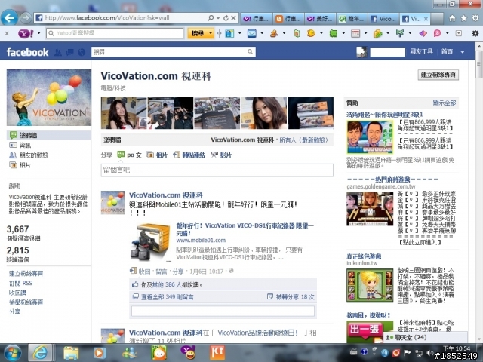The height and width of the screenshot is (362, 483).
Task: Open Facebook friend requests icon
Action: click(58, 52)
